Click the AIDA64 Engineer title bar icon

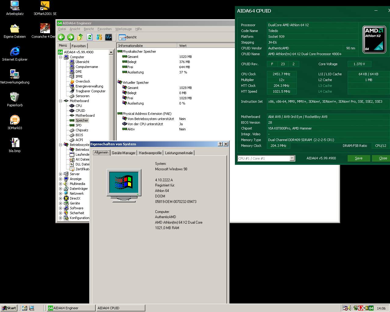[60, 23]
